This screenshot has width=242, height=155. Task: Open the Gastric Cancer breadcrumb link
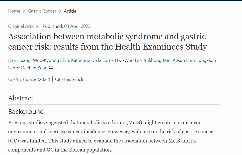coord(42,11)
